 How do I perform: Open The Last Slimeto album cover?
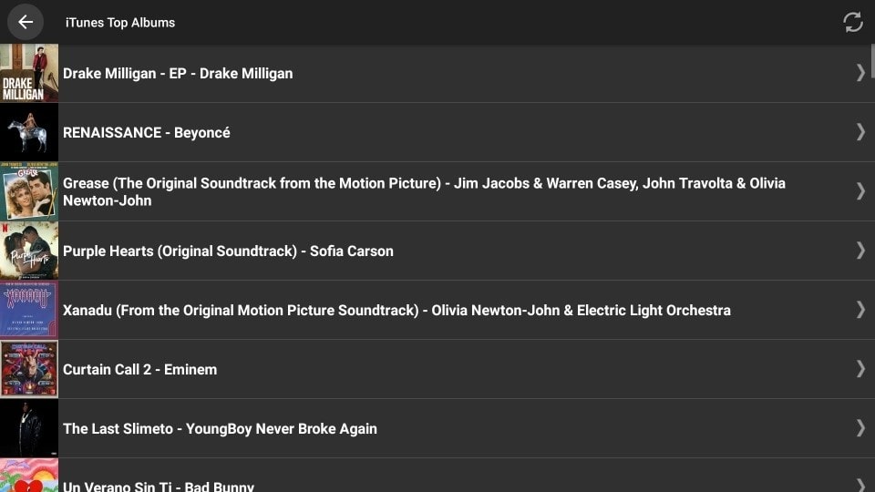pyautogui.click(x=29, y=428)
